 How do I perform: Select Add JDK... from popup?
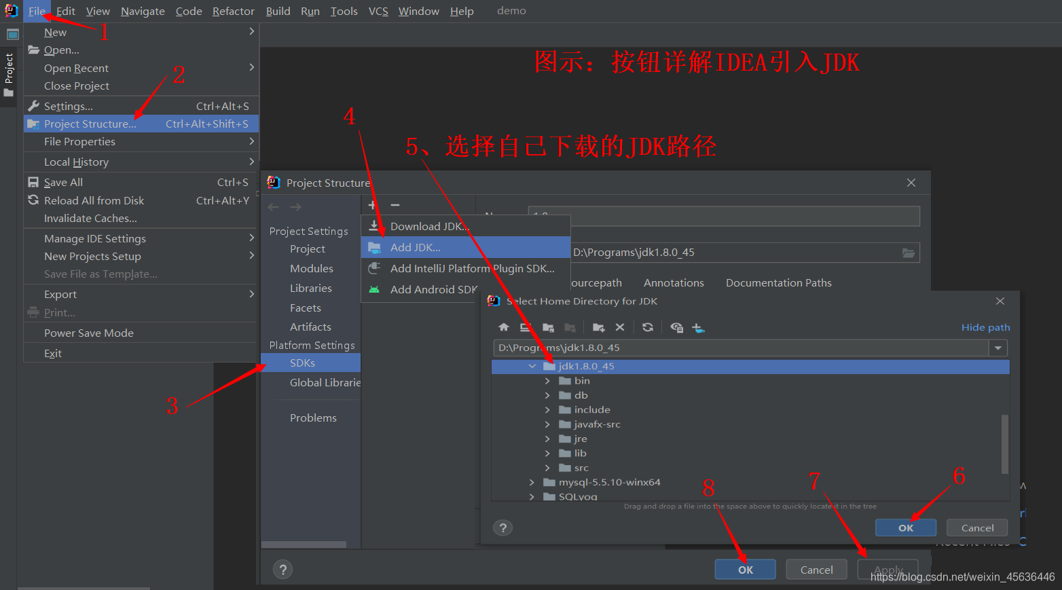click(466, 247)
